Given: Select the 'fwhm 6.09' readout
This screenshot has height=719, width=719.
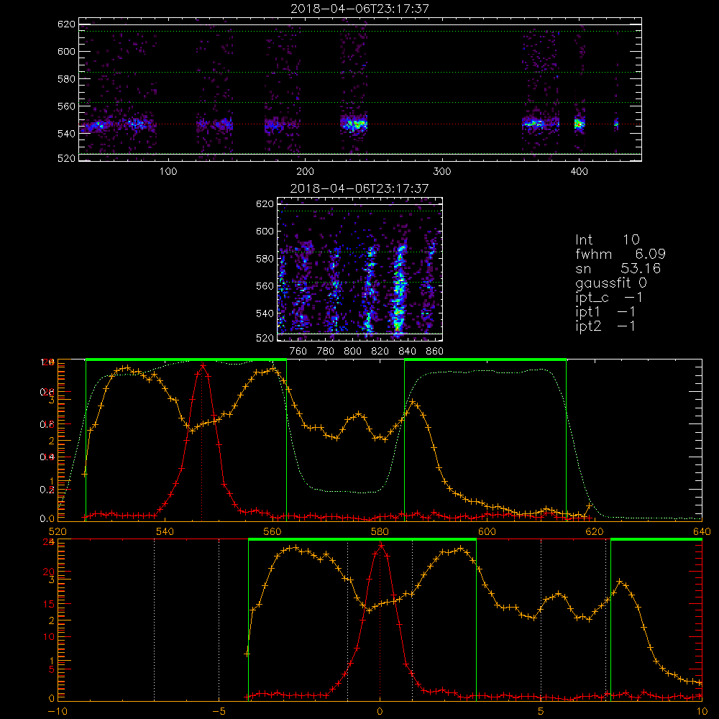Looking at the screenshot, I should [620, 254].
